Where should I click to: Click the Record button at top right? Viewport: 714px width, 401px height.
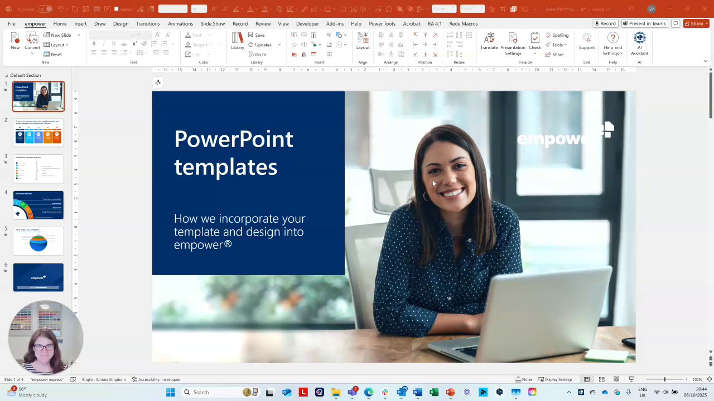point(605,23)
